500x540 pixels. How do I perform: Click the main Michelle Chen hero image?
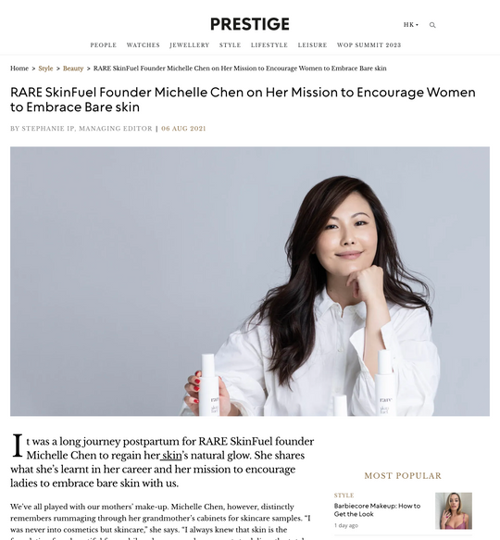click(250, 282)
